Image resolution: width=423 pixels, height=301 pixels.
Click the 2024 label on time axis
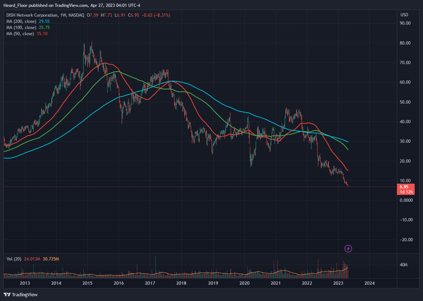[x=370, y=283]
